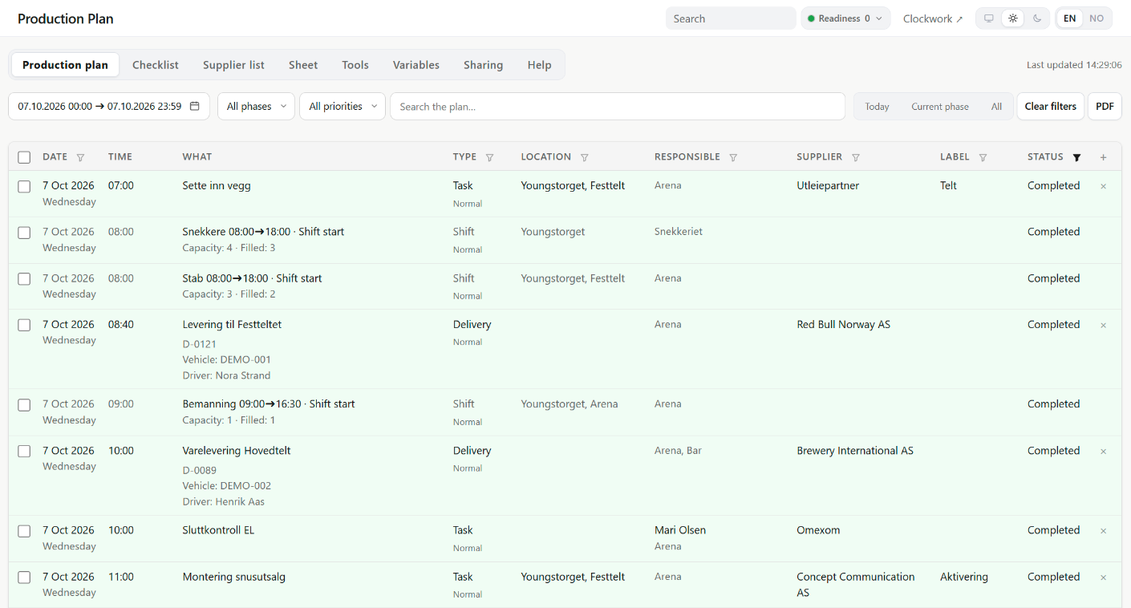Focus the top Search box
This screenshot has height=608, width=1131.
[731, 18]
